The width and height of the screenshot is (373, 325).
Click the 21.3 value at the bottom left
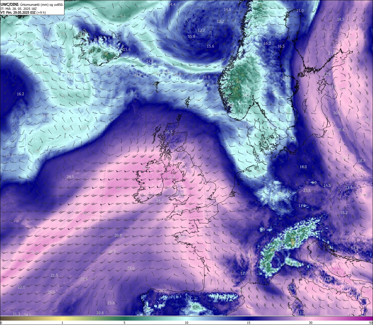(x=16, y=314)
